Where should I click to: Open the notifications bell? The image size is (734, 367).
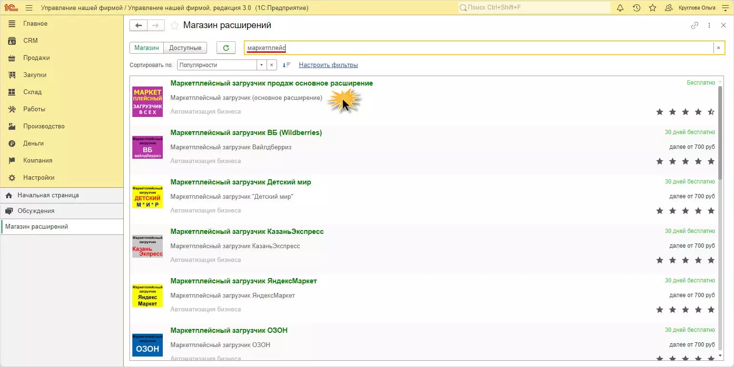(x=620, y=8)
